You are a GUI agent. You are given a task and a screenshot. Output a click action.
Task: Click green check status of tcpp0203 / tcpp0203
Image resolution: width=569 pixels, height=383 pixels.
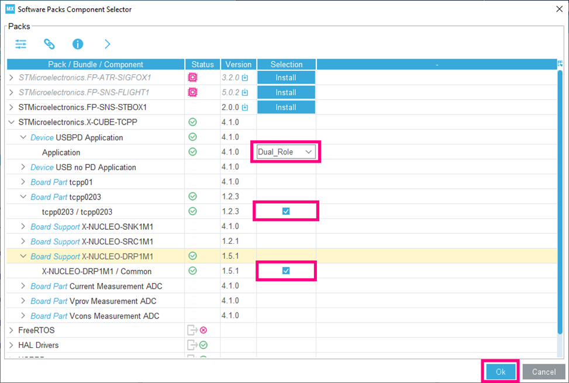pyautogui.click(x=193, y=211)
